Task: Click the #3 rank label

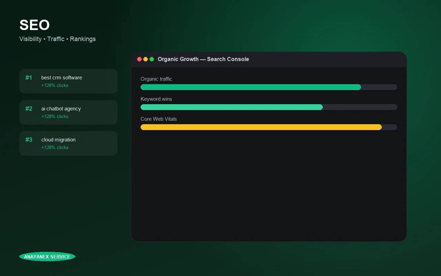Action: [x=29, y=140]
